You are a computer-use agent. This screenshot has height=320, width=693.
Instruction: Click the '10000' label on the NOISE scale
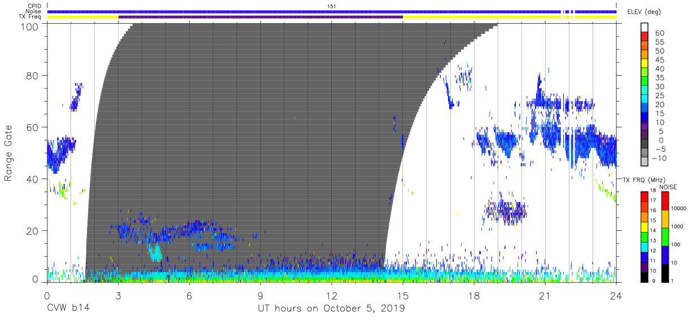679,209
